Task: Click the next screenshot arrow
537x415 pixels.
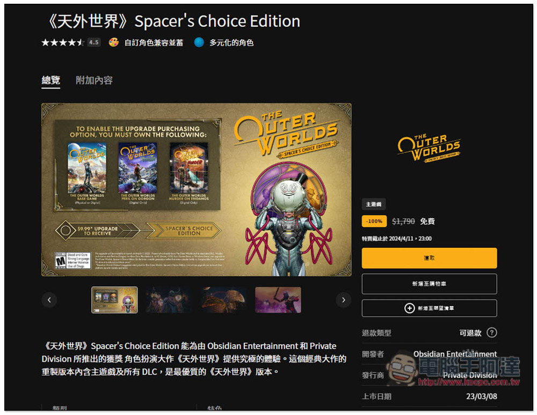Action: click(x=344, y=300)
